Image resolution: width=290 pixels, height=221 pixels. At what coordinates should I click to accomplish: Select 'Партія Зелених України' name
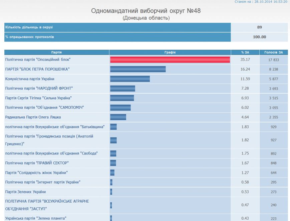coord(25,192)
